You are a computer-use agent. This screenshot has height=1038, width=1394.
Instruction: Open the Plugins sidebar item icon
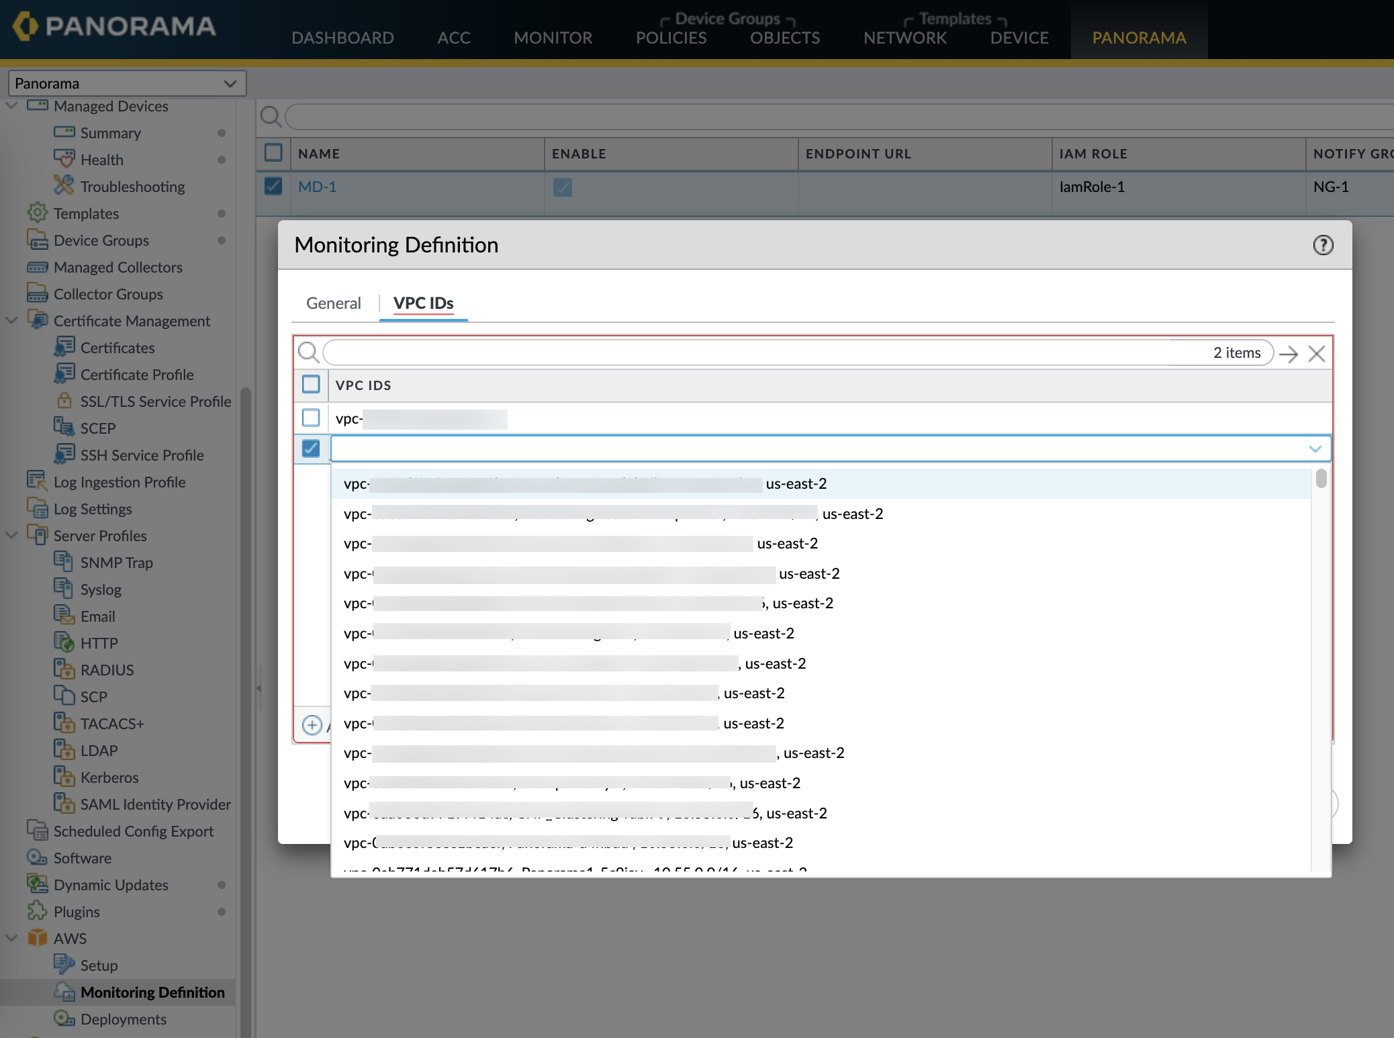[37, 911]
